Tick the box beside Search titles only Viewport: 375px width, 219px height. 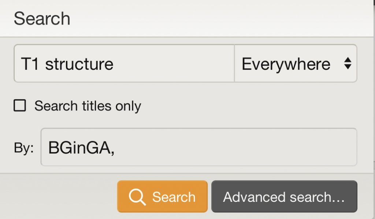click(x=20, y=106)
